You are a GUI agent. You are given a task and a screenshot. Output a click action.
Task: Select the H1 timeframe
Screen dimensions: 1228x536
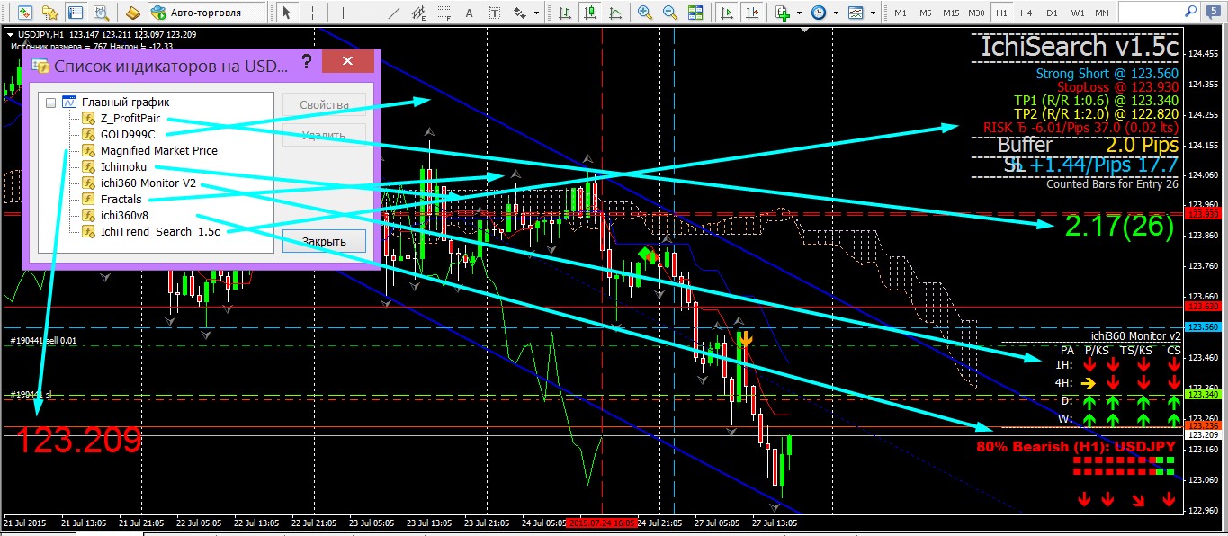pos(1001,13)
